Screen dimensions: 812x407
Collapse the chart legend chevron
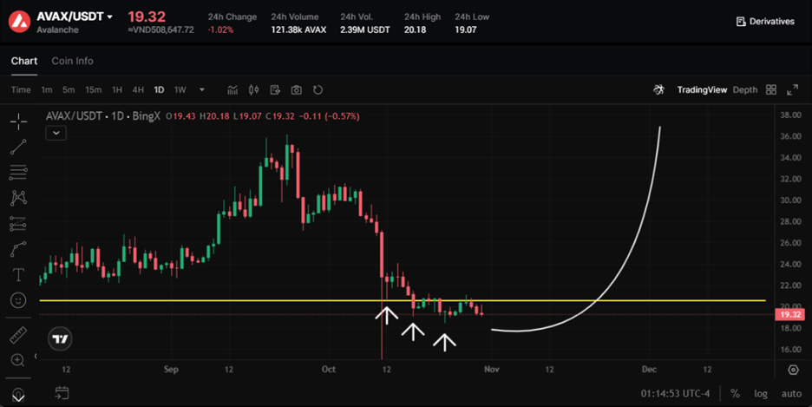[x=56, y=133]
